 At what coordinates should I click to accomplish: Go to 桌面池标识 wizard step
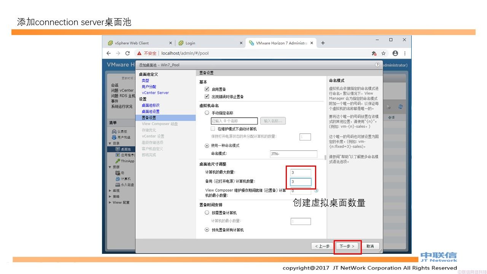(x=151, y=105)
